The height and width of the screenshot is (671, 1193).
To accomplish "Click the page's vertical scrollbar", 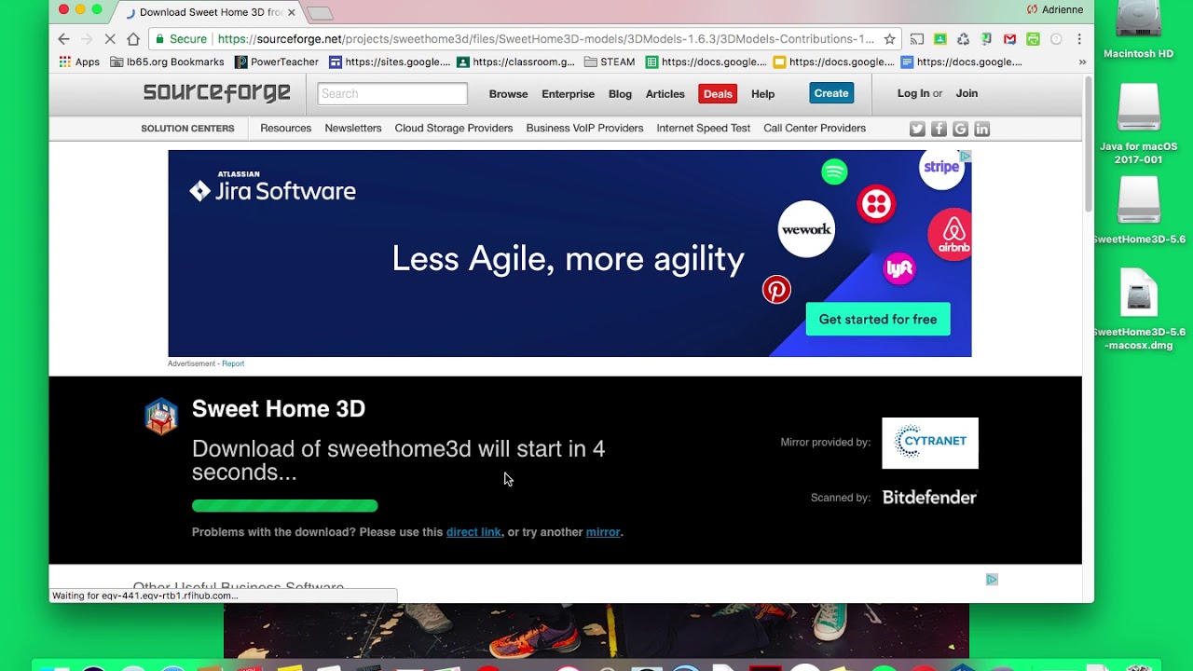I will pos(1088,144).
